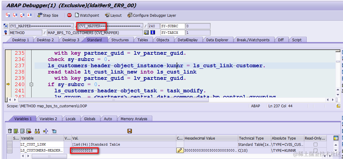Open the Auto tab
343x159 pixels.
[108, 119]
